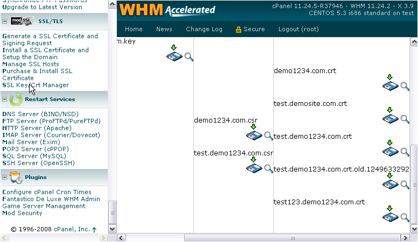Image resolution: width=418 pixels, height=242 pixels.
Task: Click the padlock Secure icon in navigation bar
Action: (x=238, y=30)
